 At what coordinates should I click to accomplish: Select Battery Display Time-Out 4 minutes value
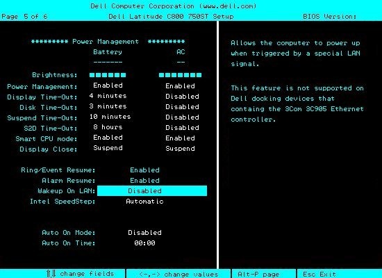pos(108,96)
